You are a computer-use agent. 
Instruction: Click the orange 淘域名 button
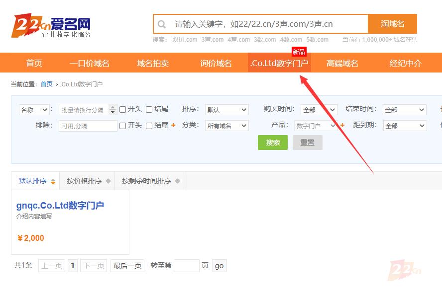(x=392, y=24)
